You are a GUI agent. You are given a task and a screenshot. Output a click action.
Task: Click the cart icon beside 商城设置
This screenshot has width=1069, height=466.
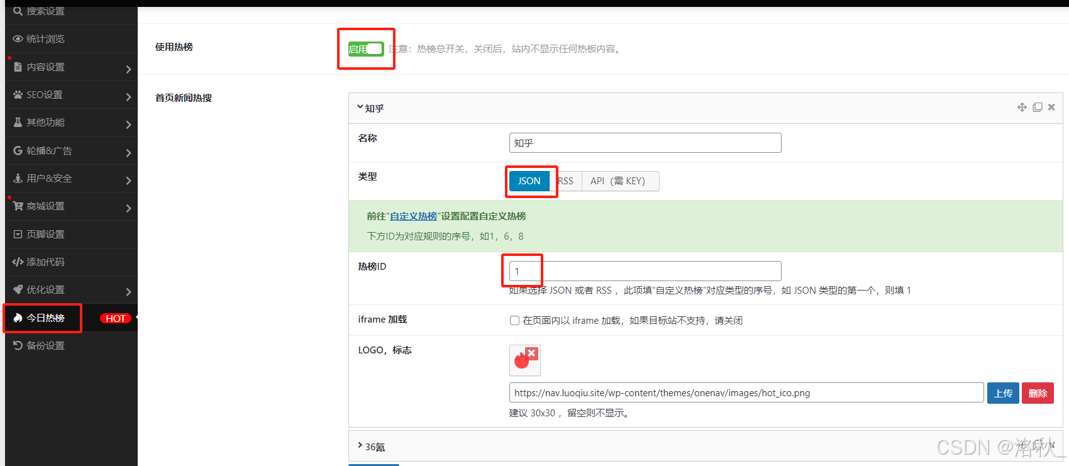pos(18,206)
